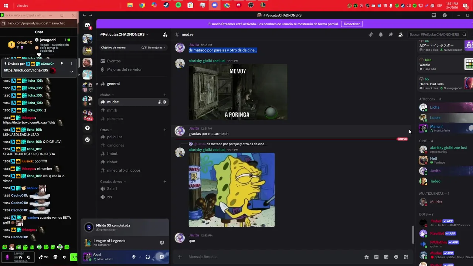
Task: Open Threads icon in mudae channel header
Action: point(371,34)
